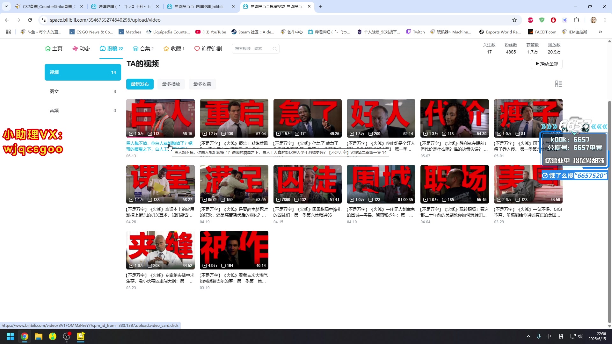Open Liquipedia Counter bookmark
Image resolution: width=612 pixels, height=344 pixels.
168,32
